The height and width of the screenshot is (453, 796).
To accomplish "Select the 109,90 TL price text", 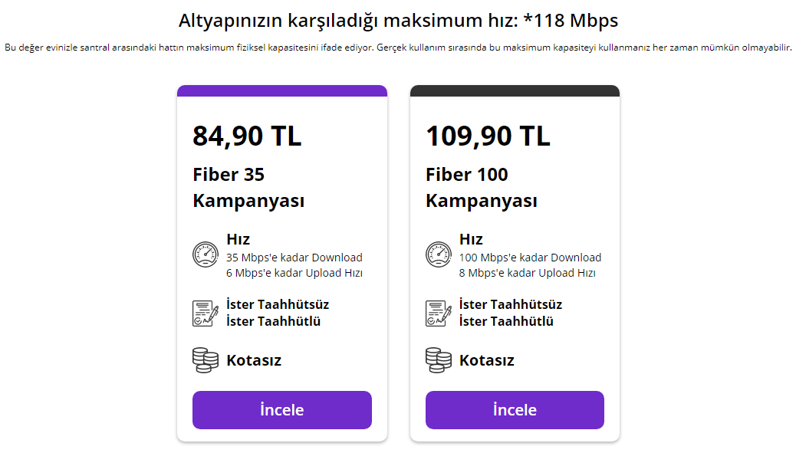I will click(x=488, y=136).
